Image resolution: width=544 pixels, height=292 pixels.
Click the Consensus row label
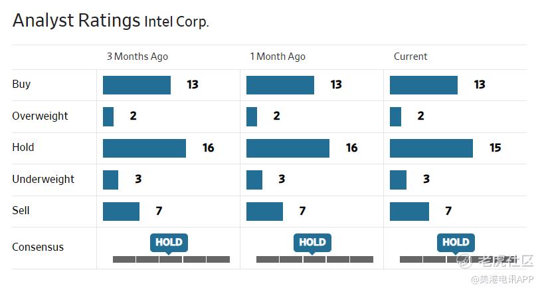[x=38, y=247]
